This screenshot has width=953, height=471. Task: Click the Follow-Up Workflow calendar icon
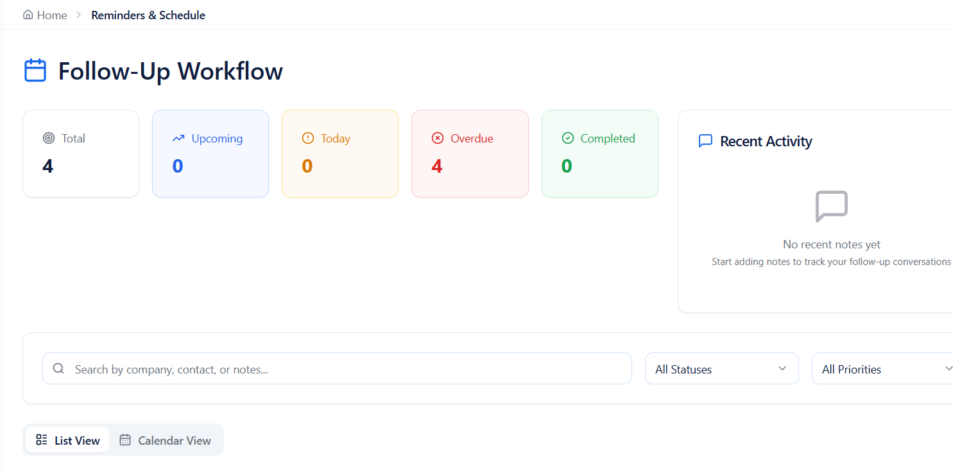point(35,71)
